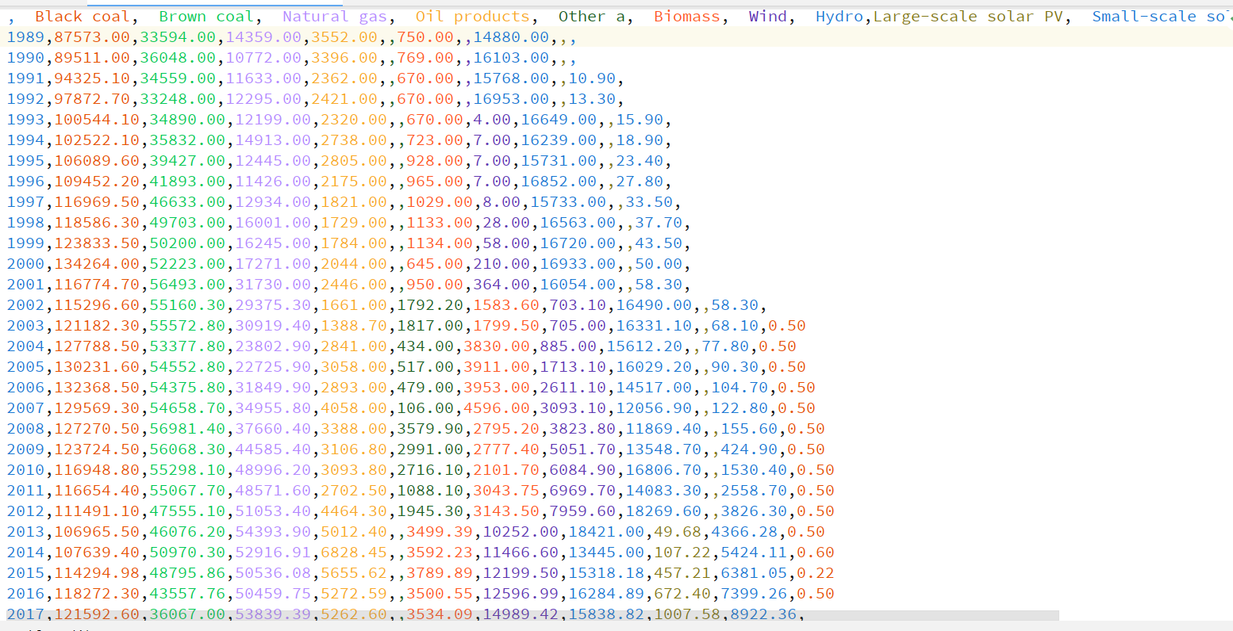Click the value 1007.58 in 2017 row
This screenshot has height=631, width=1233.
point(687,614)
